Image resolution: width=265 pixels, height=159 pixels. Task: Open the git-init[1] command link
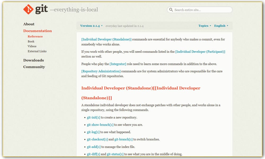pyautogui.click(x=93, y=117)
